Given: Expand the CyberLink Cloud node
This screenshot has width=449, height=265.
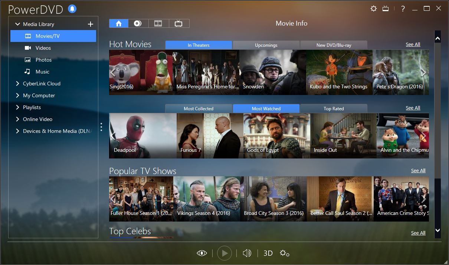Looking at the screenshot, I should 17,84.
